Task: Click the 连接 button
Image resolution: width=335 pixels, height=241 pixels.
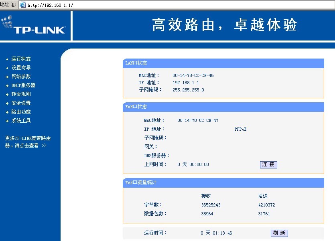Action: pos(268,164)
